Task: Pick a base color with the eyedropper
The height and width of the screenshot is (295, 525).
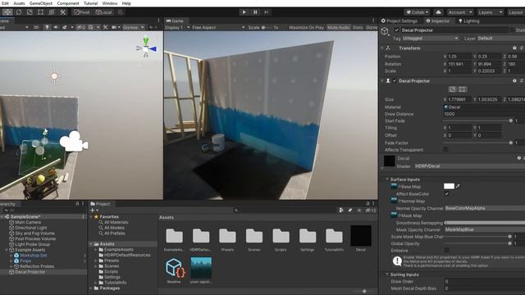Action: tap(458, 186)
